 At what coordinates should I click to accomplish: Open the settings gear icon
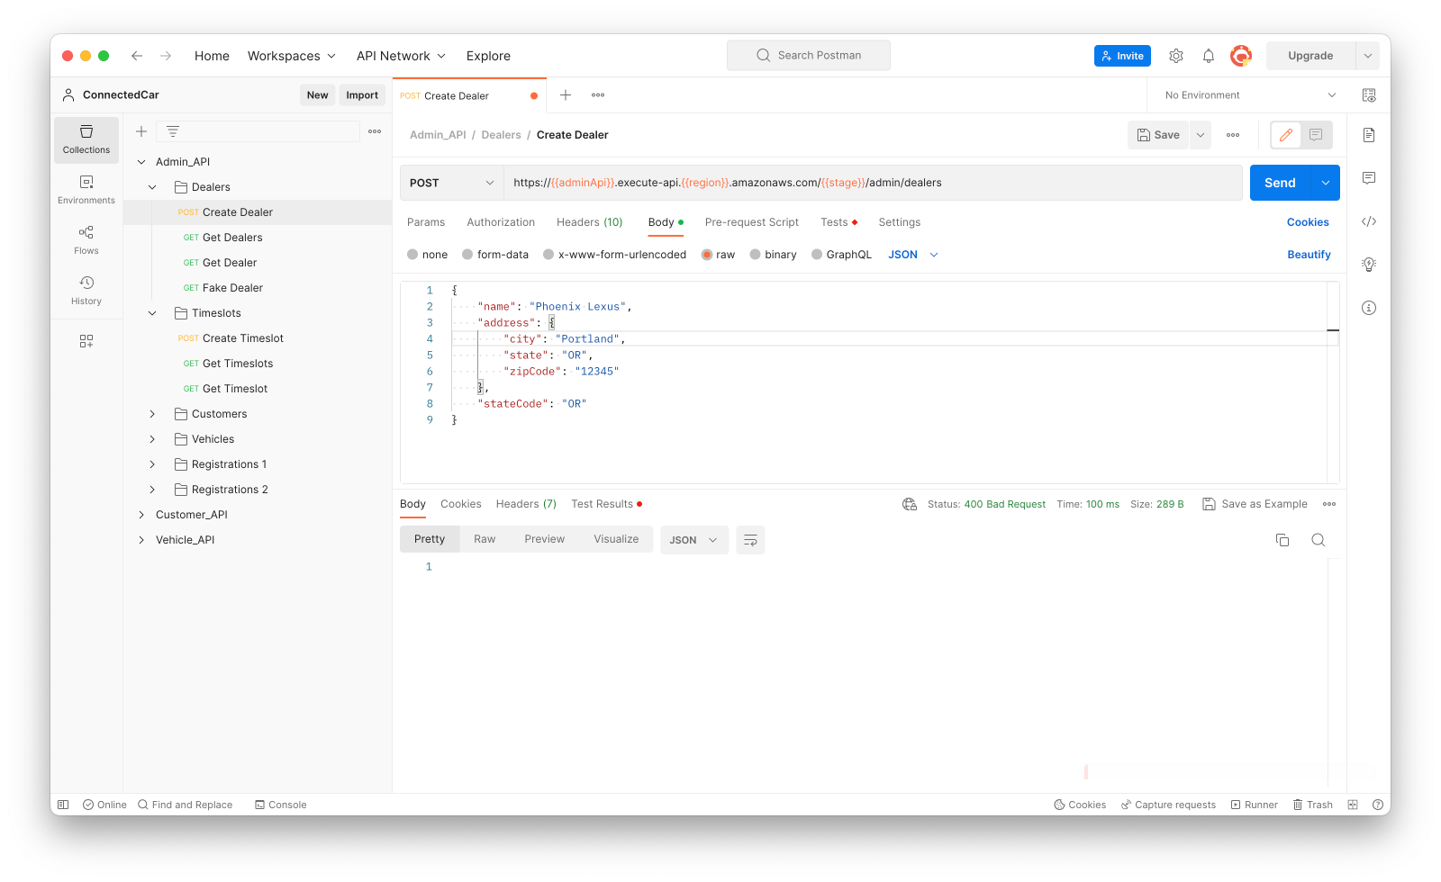coord(1176,56)
